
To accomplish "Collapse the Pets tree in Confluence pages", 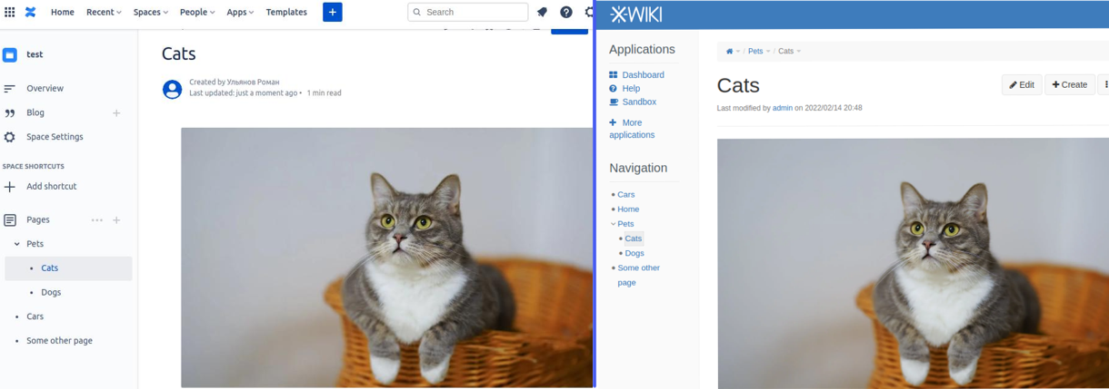I will (x=17, y=244).
